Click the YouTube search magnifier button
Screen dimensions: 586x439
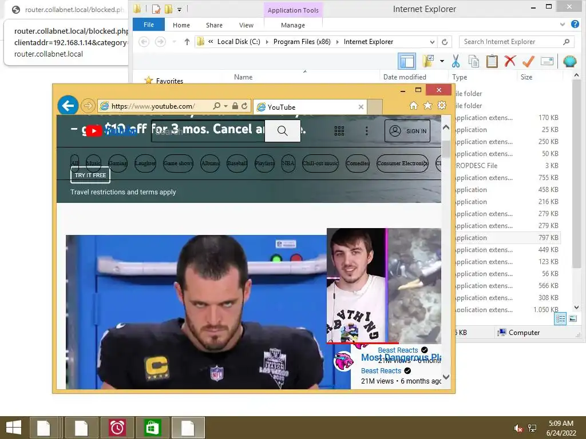(283, 131)
